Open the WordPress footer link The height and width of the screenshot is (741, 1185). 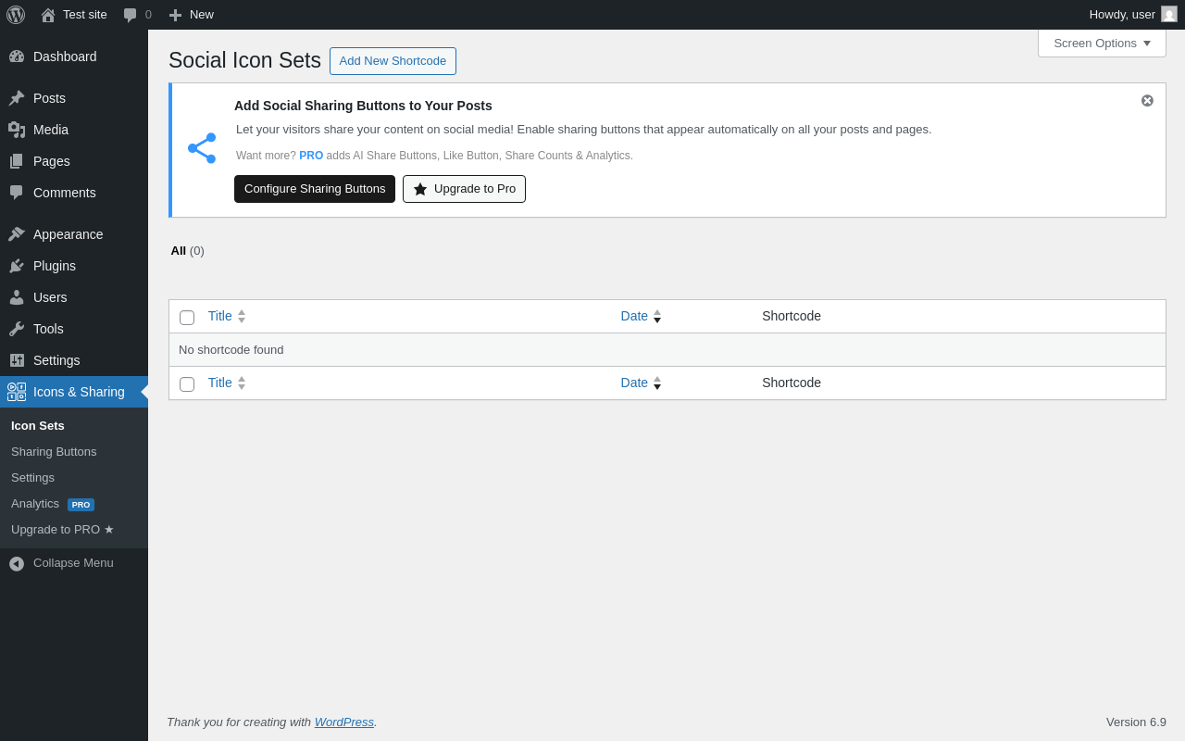pyautogui.click(x=343, y=722)
